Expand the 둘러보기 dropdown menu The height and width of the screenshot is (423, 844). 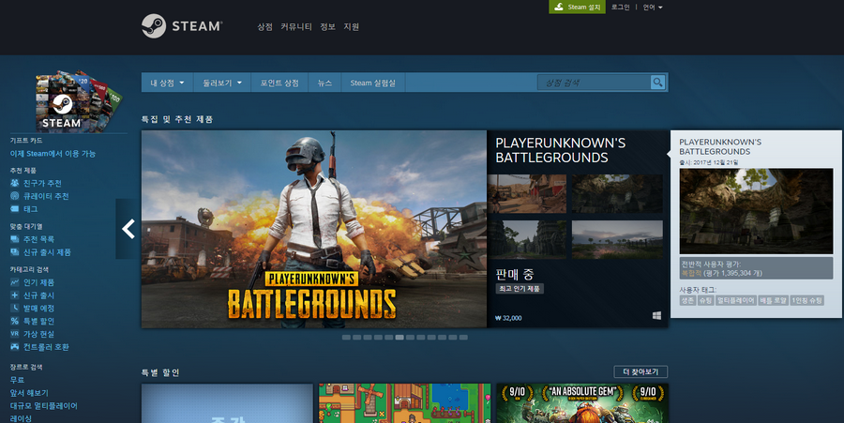(222, 83)
